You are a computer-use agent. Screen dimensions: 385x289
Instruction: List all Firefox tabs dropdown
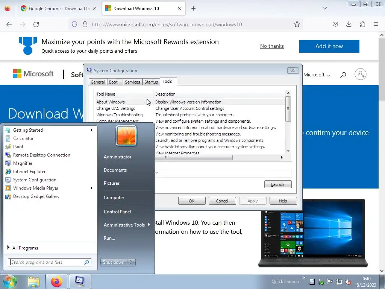coord(324,8)
